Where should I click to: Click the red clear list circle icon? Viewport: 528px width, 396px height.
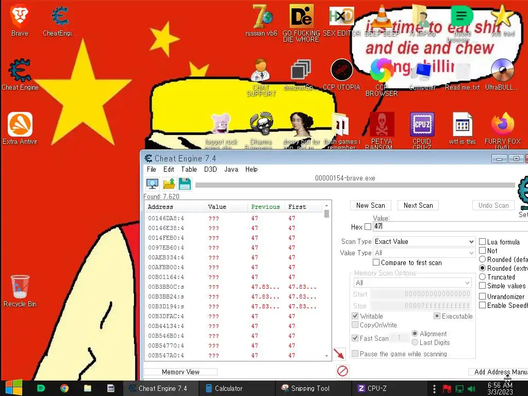point(342,371)
